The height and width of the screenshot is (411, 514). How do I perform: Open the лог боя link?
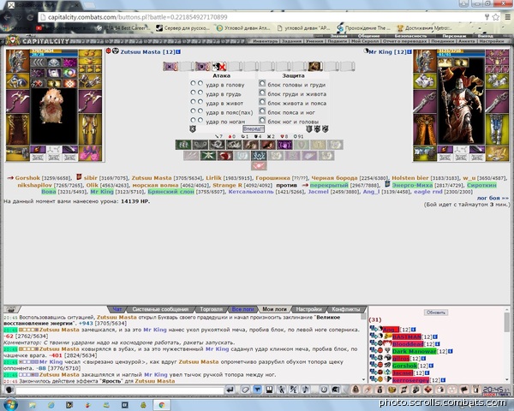[x=493, y=198]
